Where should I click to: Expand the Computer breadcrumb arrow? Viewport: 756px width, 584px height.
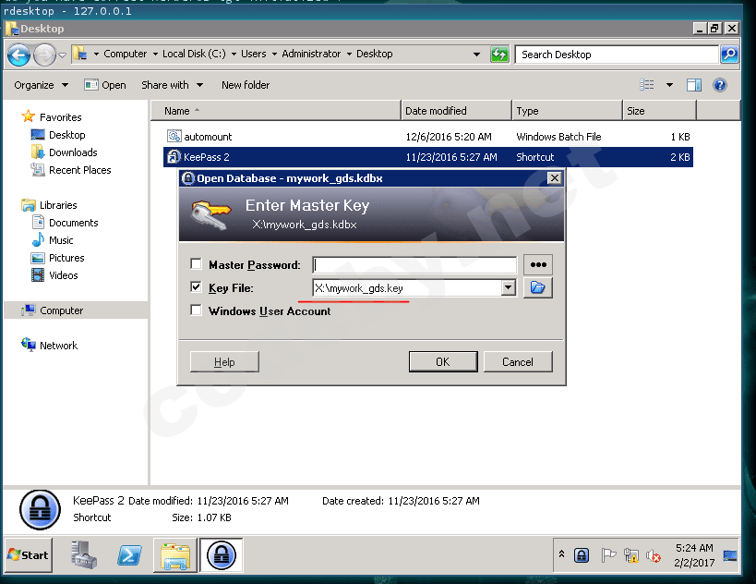155,54
